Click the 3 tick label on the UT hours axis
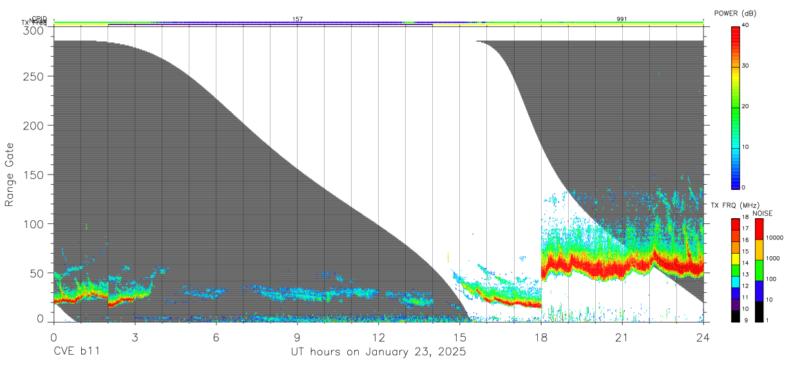Image resolution: width=791 pixels, height=365 pixels. coord(135,337)
